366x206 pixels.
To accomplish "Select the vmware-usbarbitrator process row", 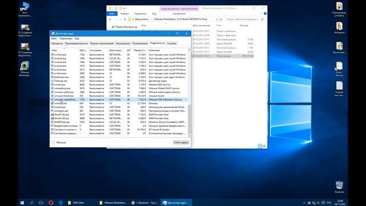I will pos(119,100).
